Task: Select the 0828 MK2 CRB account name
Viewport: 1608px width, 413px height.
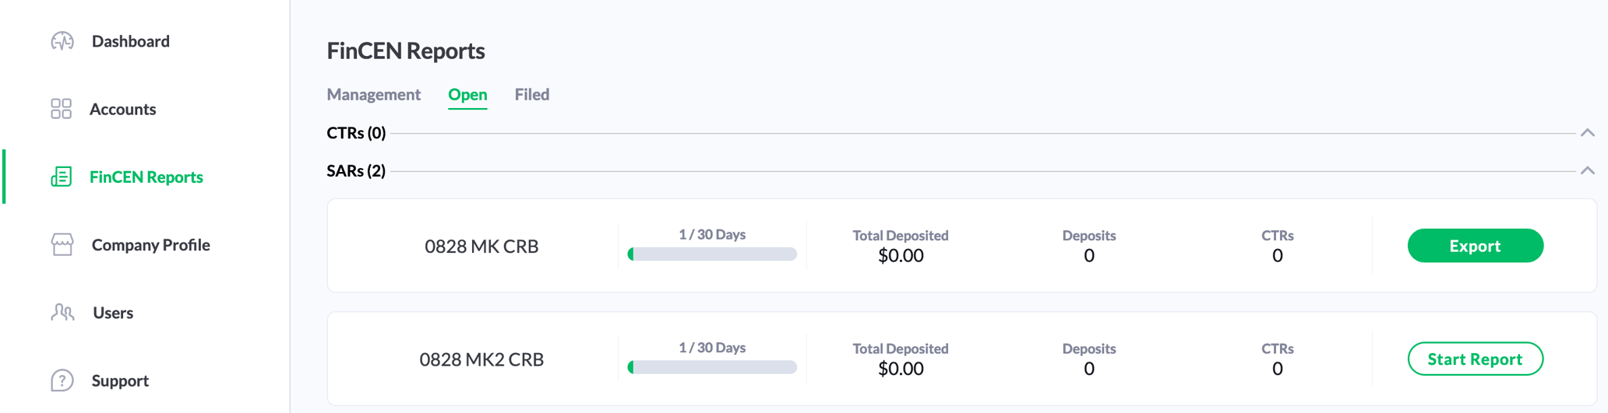Action: [481, 360]
